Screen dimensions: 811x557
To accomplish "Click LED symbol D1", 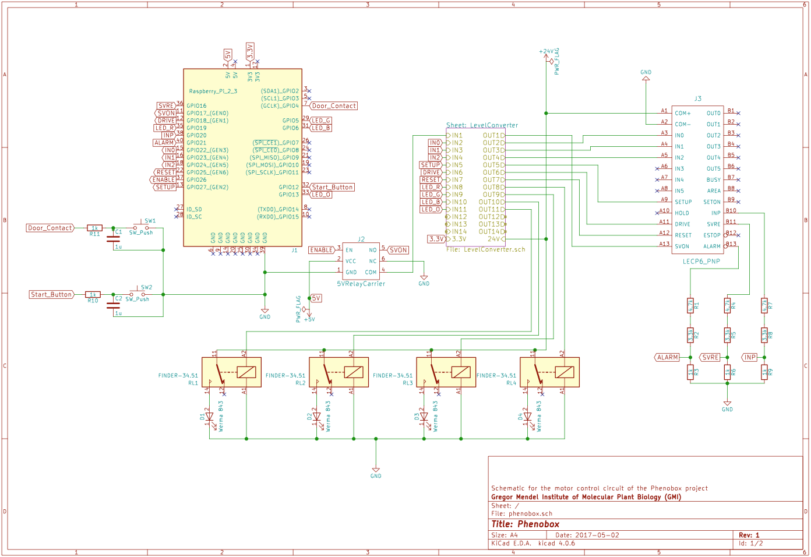I will (x=210, y=417).
